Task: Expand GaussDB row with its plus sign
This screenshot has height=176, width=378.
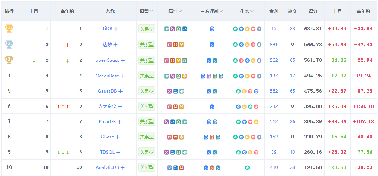Action: coord(121,91)
